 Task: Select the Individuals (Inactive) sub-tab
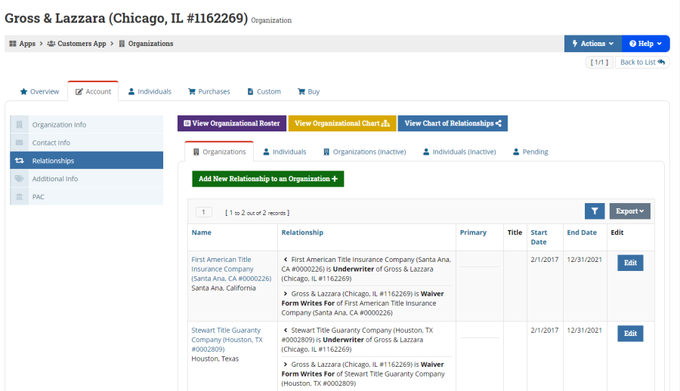pos(459,152)
